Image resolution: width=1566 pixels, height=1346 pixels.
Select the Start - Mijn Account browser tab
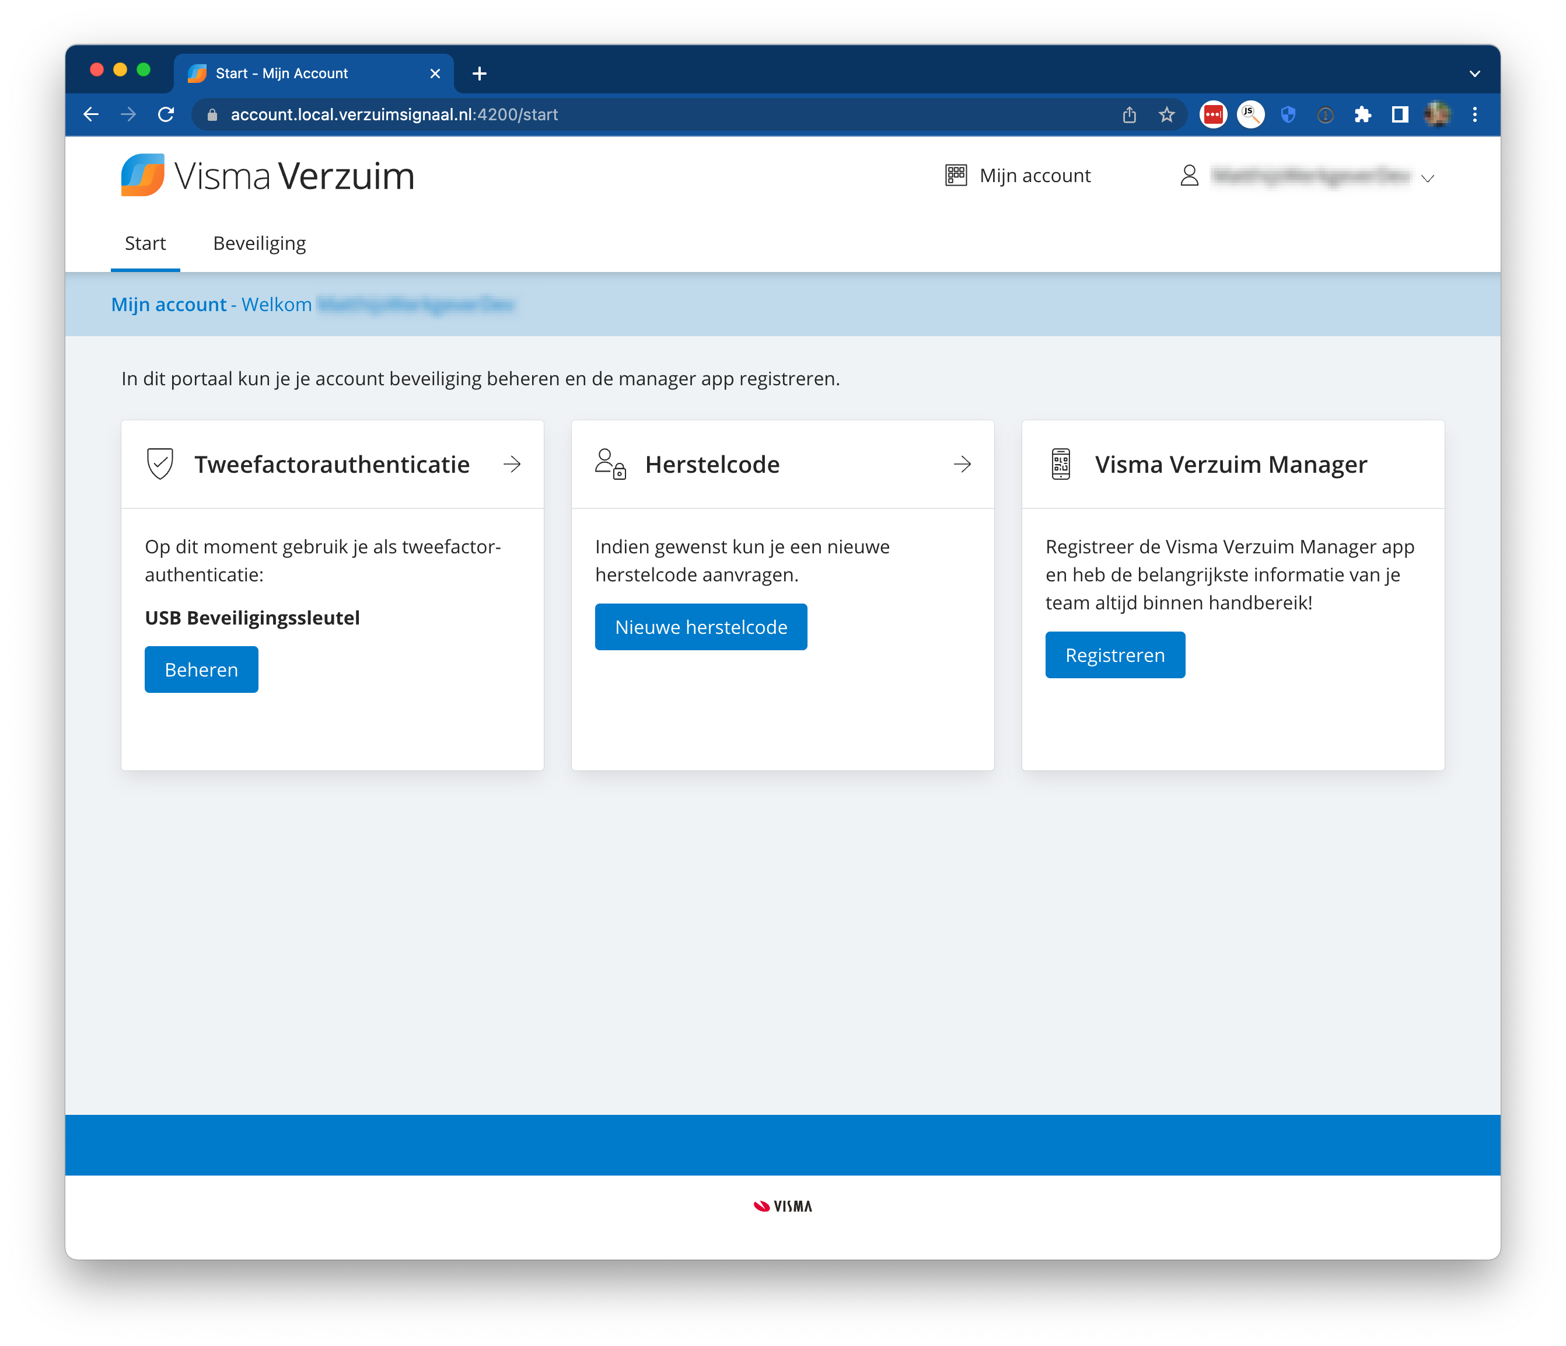click(314, 74)
